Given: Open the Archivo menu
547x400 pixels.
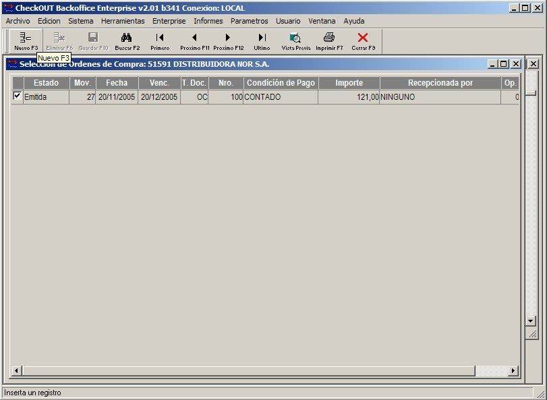Looking at the screenshot, I should pos(18,21).
